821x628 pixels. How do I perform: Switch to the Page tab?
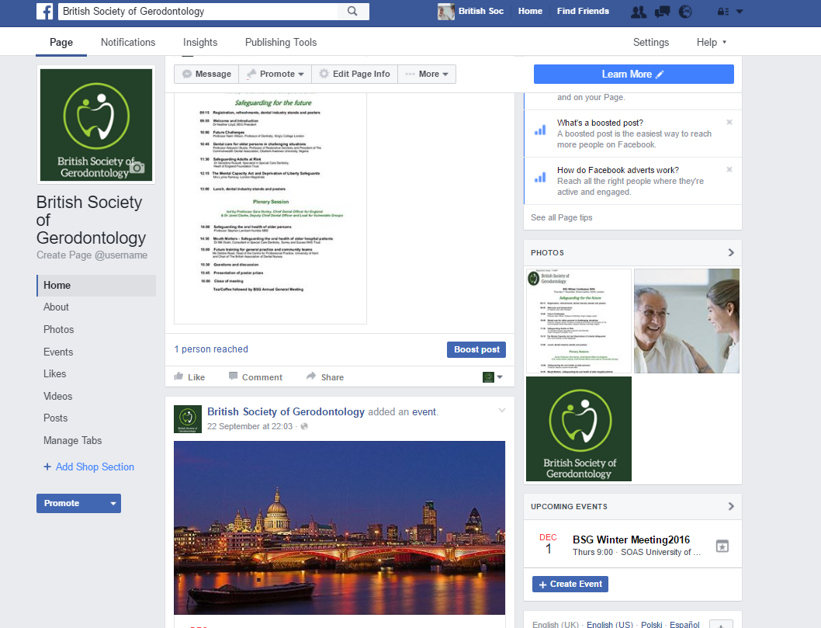[x=61, y=43]
